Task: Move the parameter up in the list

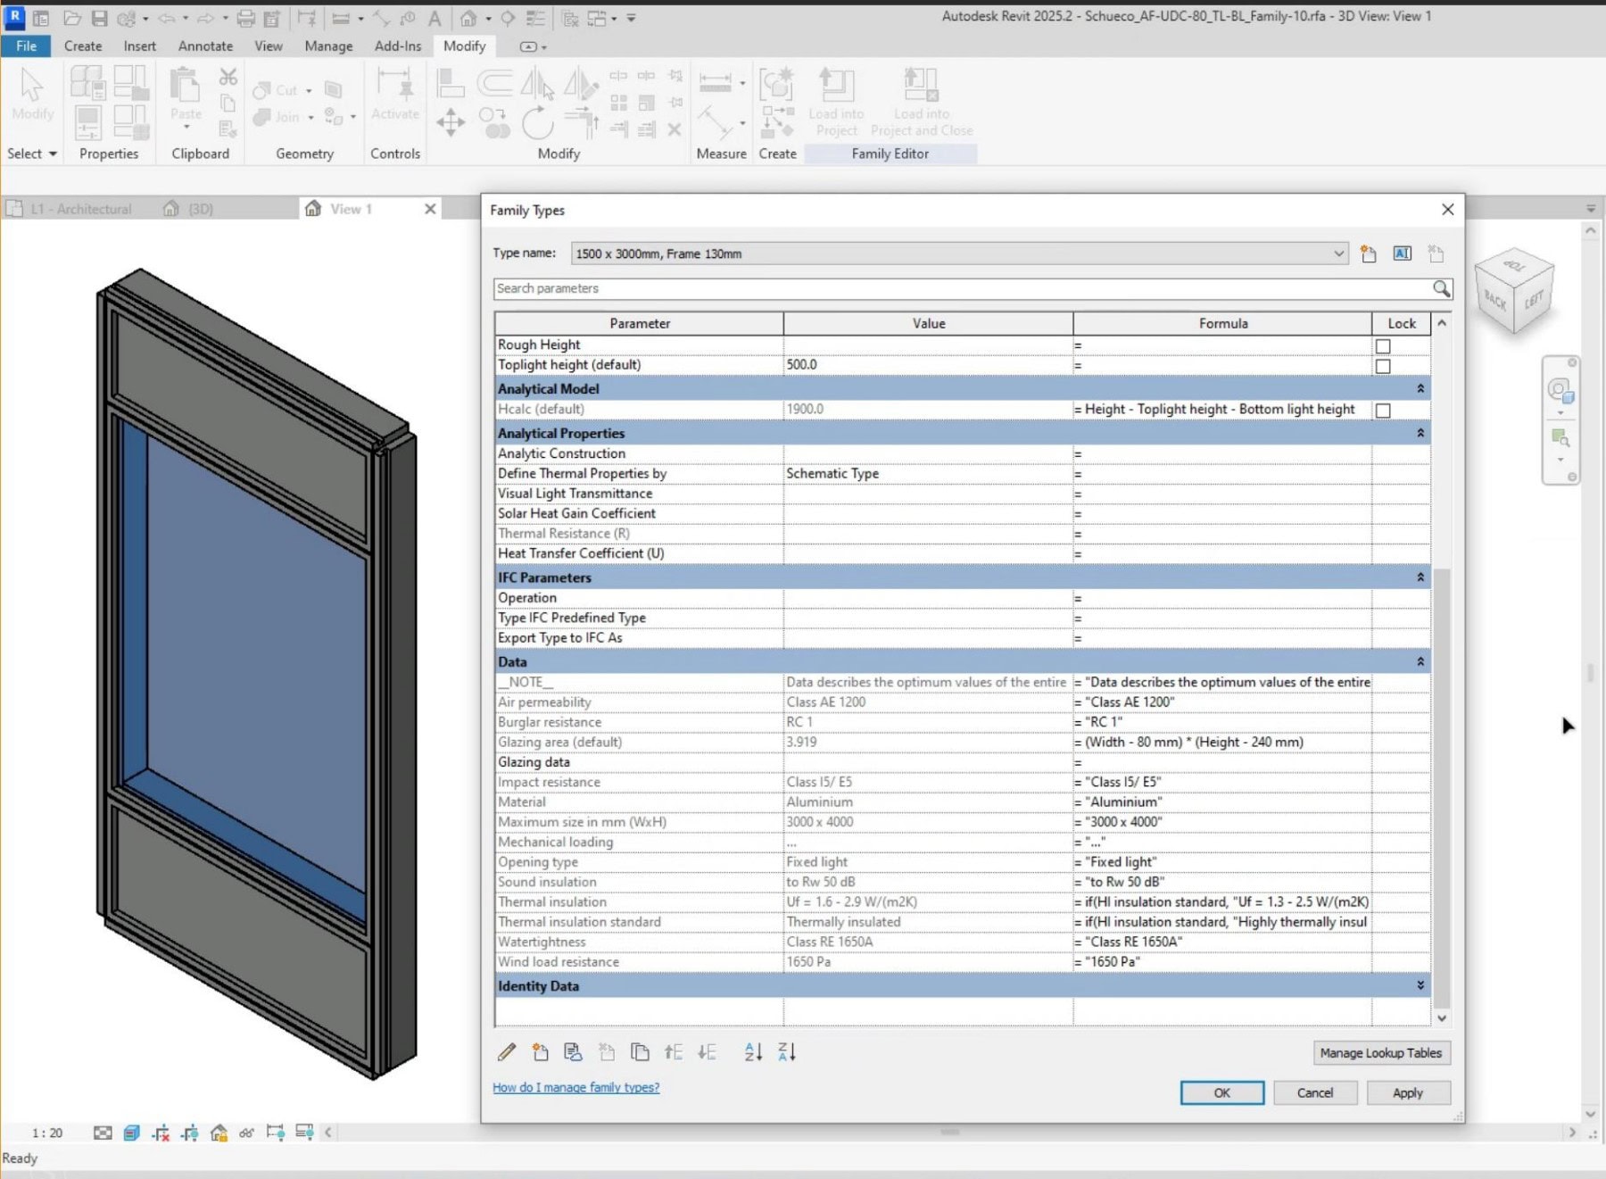Action: [674, 1052]
